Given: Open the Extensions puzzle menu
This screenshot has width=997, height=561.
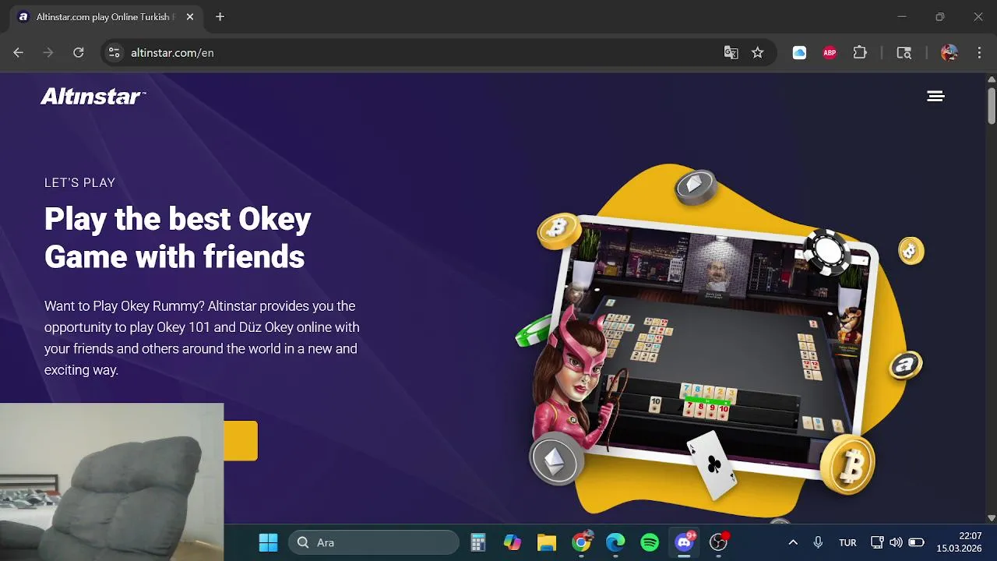Looking at the screenshot, I should click(x=860, y=52).
